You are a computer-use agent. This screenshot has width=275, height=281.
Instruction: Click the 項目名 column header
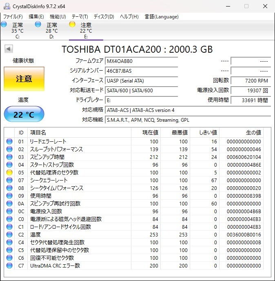click(79, 133)
